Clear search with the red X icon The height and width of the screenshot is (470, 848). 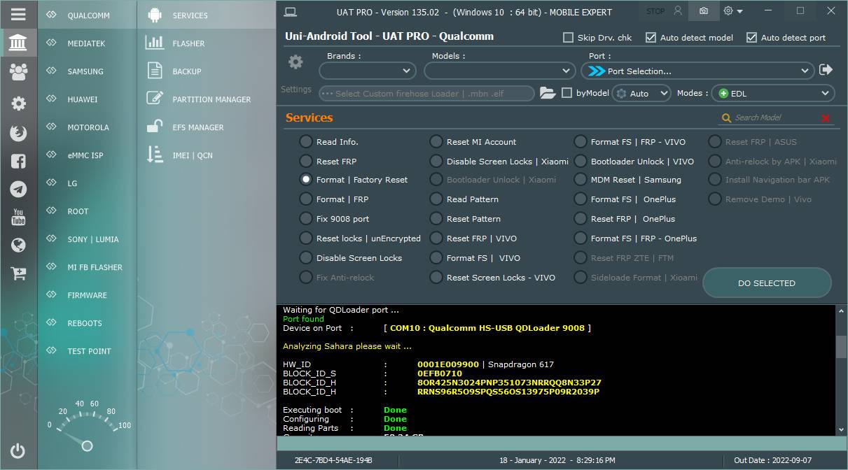point(825,118)
